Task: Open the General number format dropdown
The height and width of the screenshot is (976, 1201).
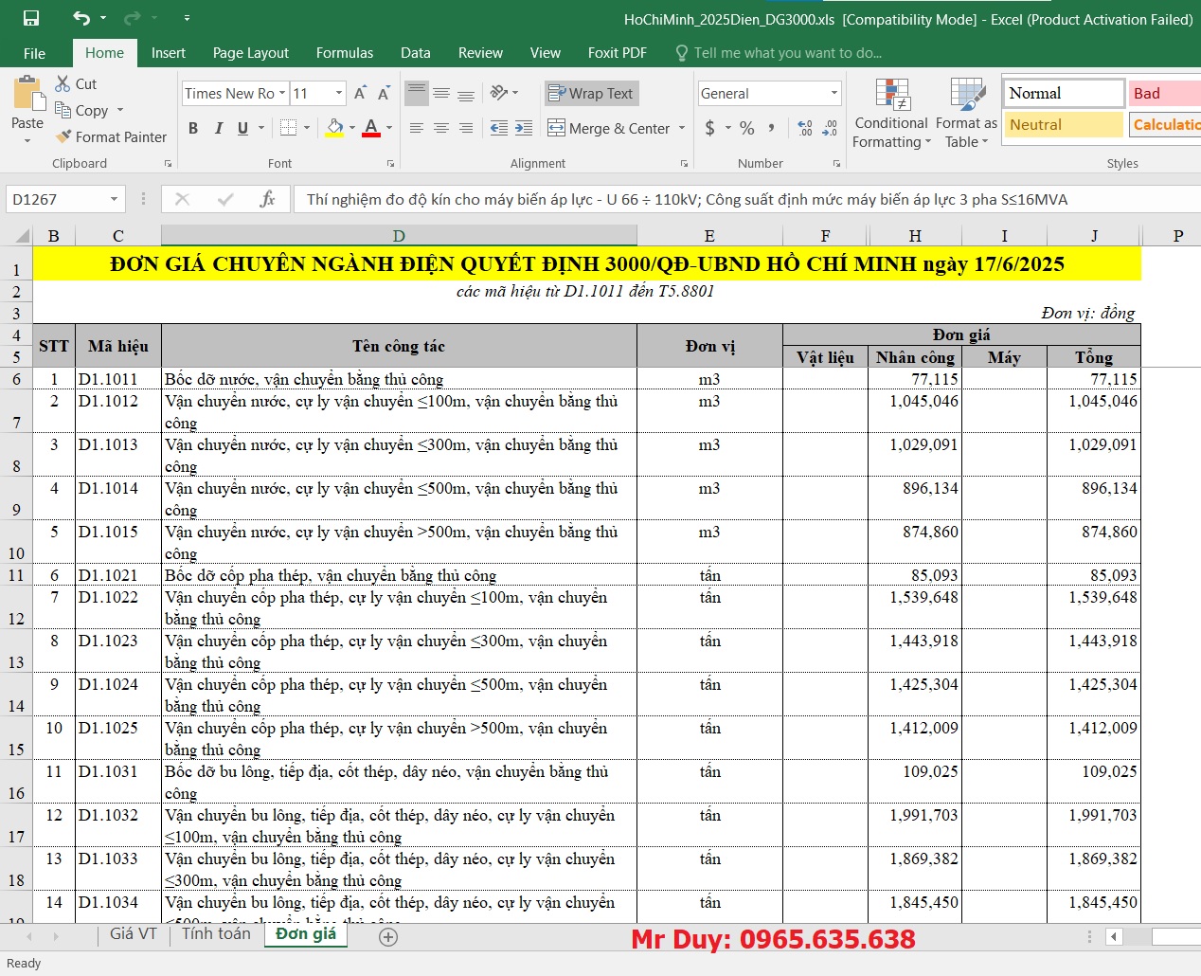Action: [x=833, y=93]
